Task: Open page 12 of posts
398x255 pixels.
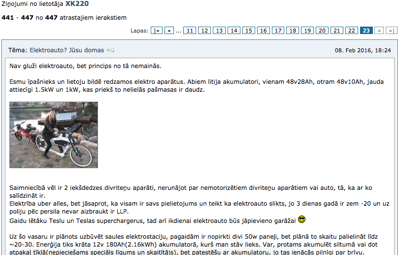Action: point(204,31)
